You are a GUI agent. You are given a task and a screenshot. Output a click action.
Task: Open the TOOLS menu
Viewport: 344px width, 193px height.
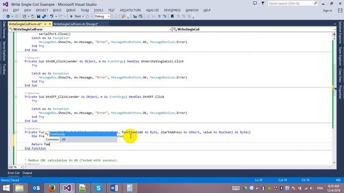click(98, 10)
